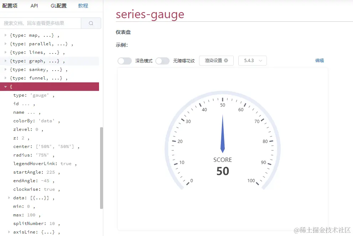The height and width of the screenshot is (236, 353).
Task: Collapse the highlighted gauge series node
Action: (5, 87)
